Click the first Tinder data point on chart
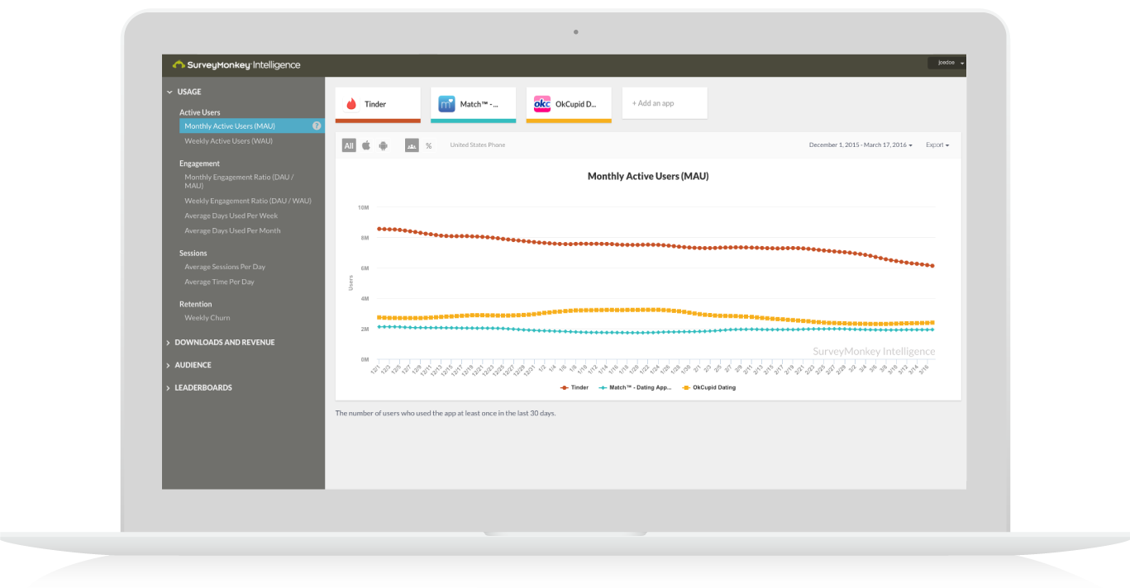Viewport: 1130px width, 588px height. [x=379, y=229]
